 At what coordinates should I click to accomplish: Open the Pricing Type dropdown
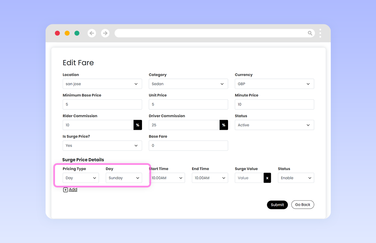(81, 178)
